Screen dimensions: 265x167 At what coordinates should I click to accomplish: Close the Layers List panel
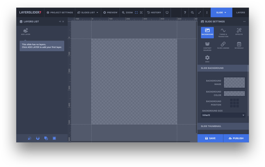coord(63,22)
